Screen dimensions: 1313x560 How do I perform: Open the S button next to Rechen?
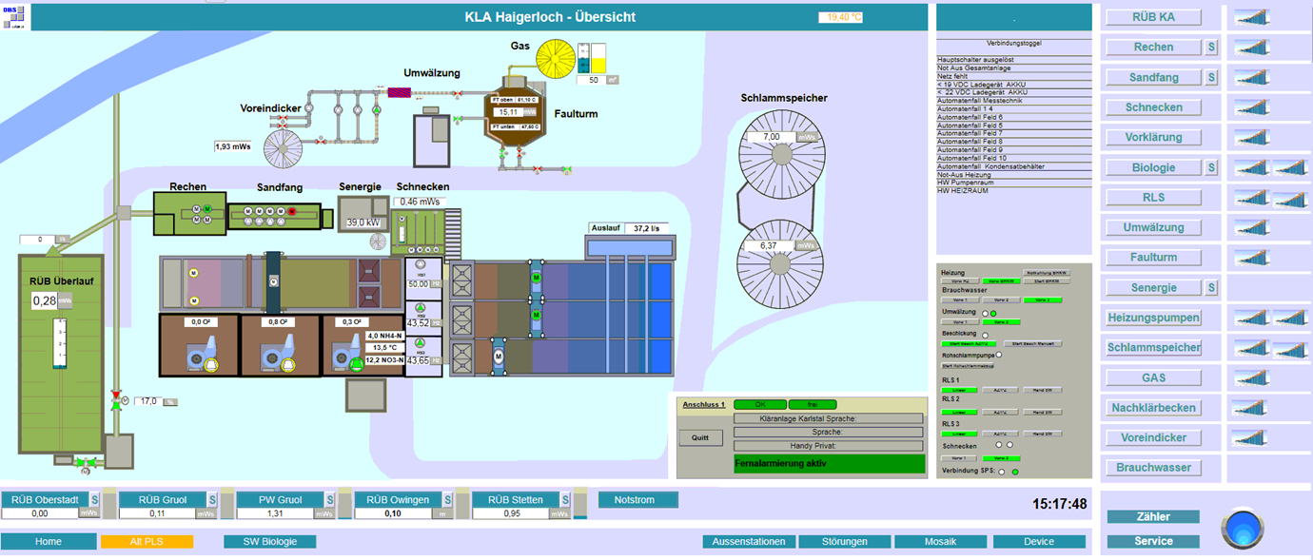tap(1211, 47)
